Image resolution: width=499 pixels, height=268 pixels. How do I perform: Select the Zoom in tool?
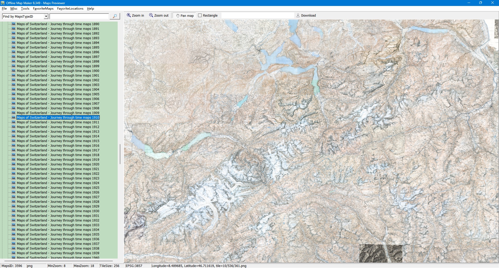click(135, 16)
